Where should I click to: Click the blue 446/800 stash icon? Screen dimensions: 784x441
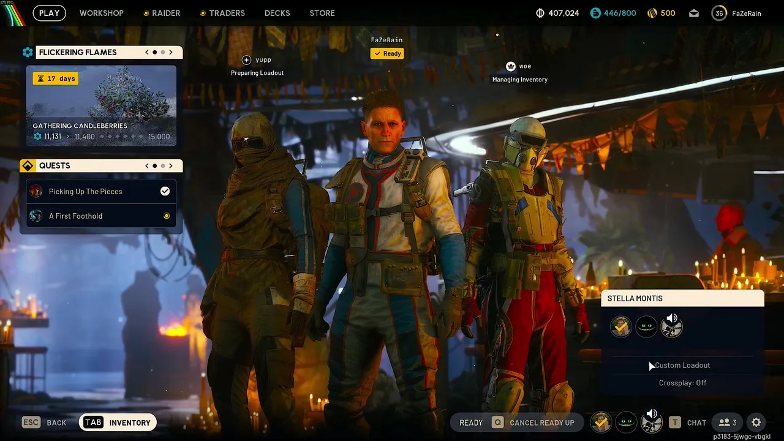pyautogui.click(x=595, y=13)
